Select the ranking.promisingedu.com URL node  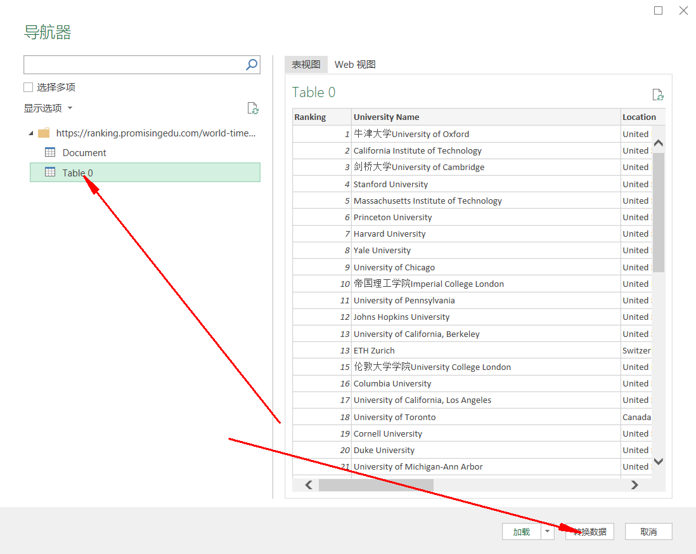click(156, 133)
